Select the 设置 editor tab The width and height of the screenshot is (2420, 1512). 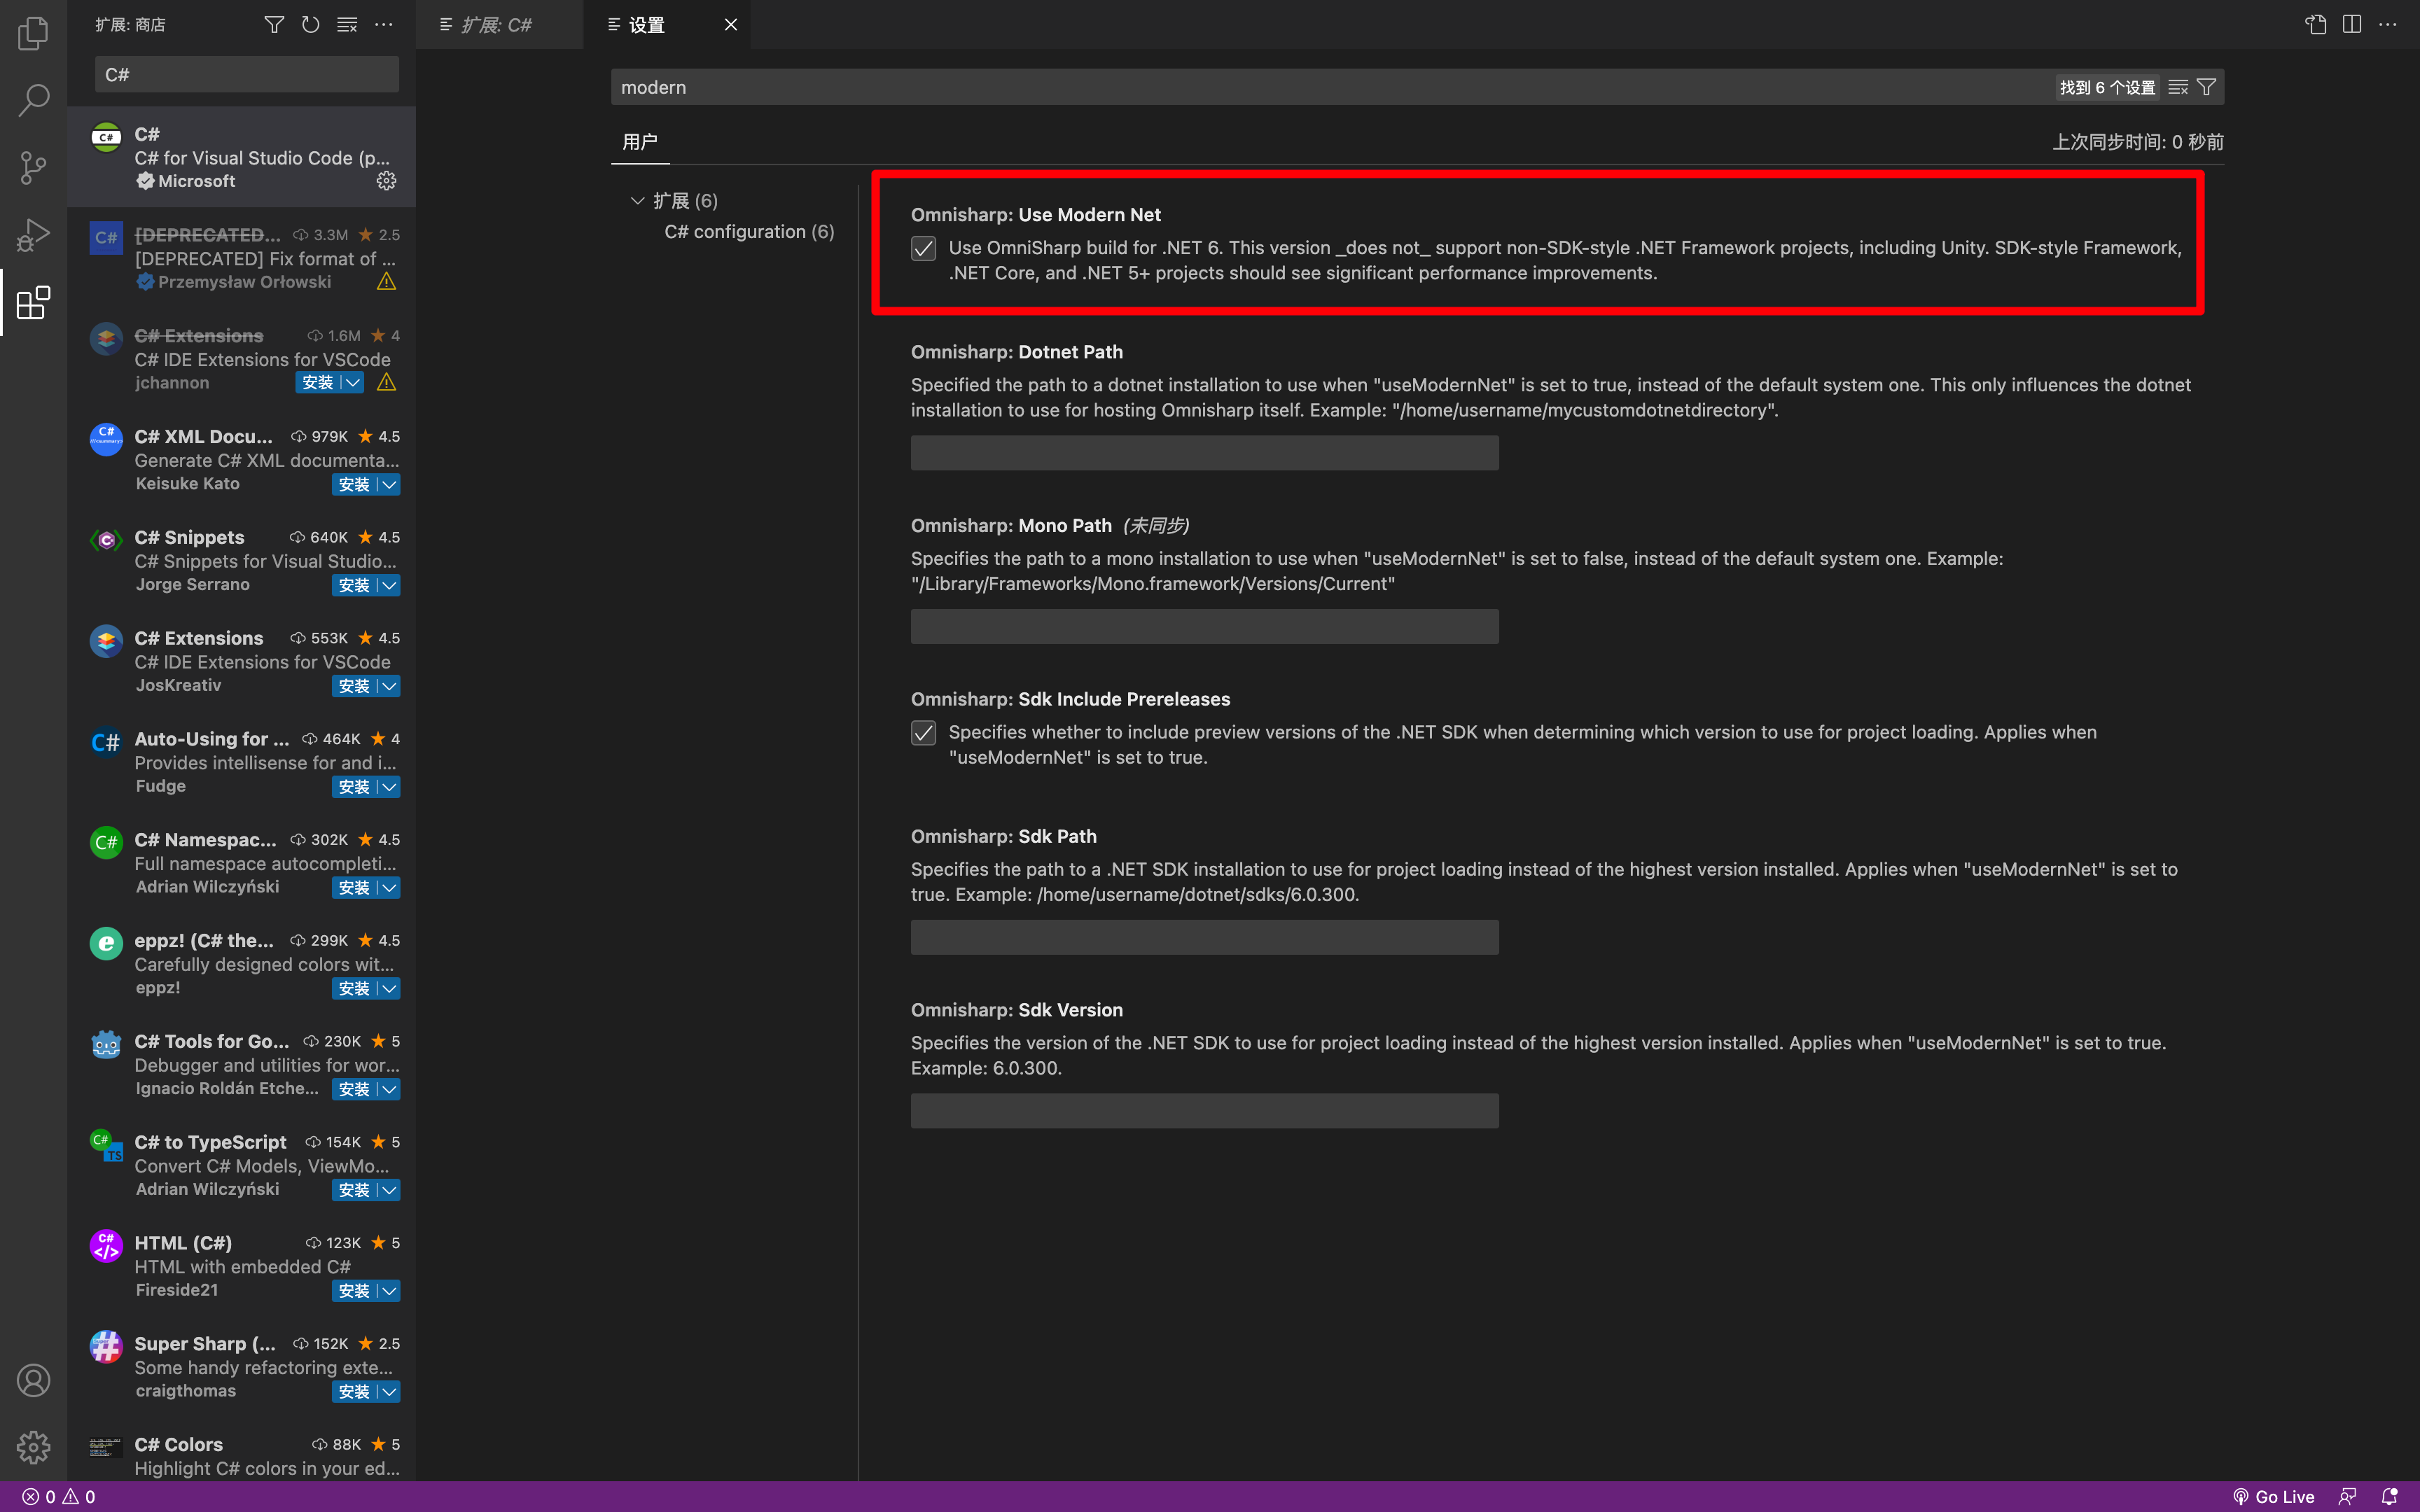pos(667,24)
